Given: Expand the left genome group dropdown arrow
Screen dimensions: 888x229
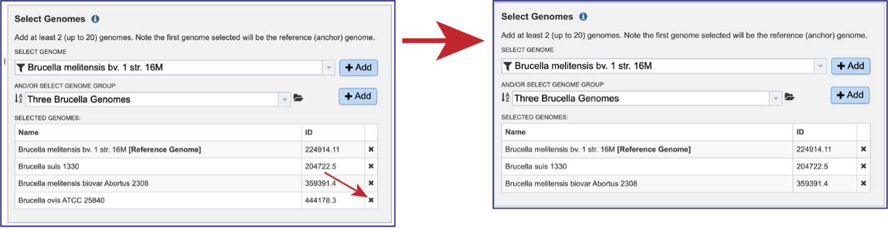Looking at the screenshot, I should click(x=284, y=99).
